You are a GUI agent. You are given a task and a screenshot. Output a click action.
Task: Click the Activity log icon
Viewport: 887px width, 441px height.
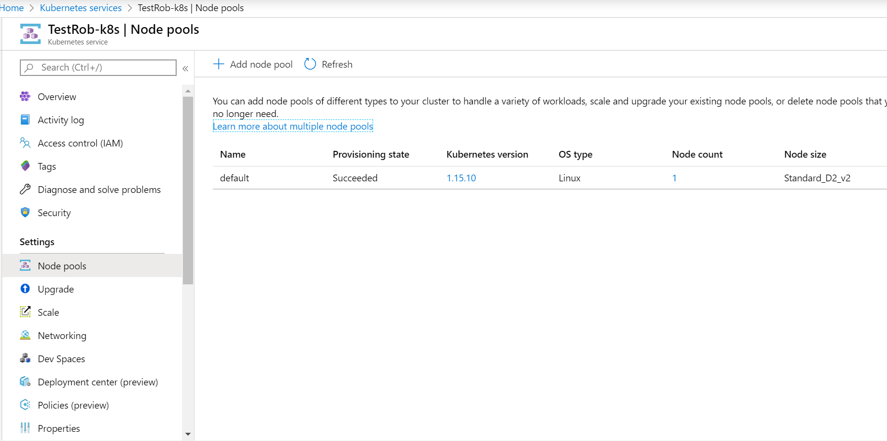[25, 119]
